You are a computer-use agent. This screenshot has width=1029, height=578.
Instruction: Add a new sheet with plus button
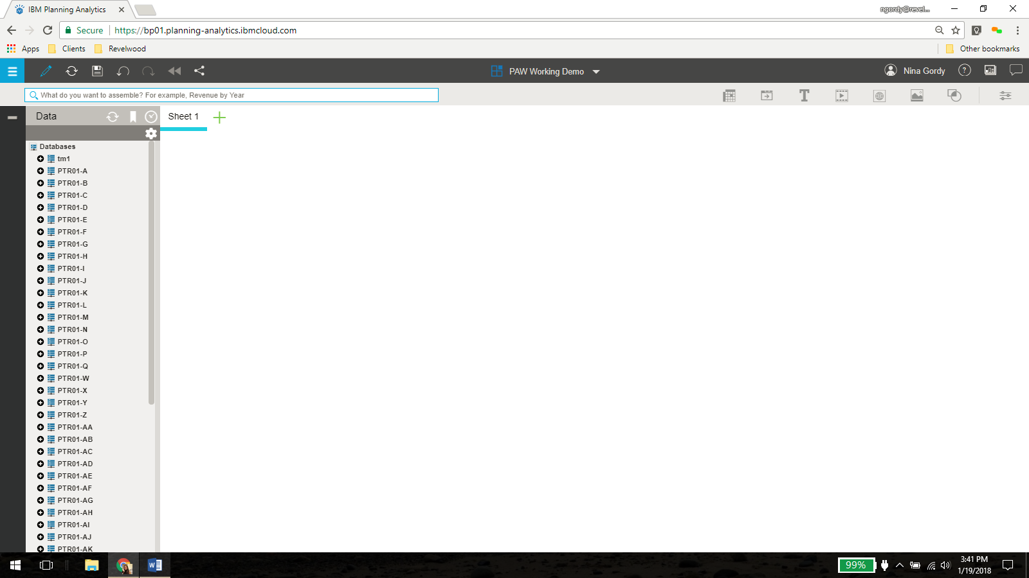tap(219, 118)
